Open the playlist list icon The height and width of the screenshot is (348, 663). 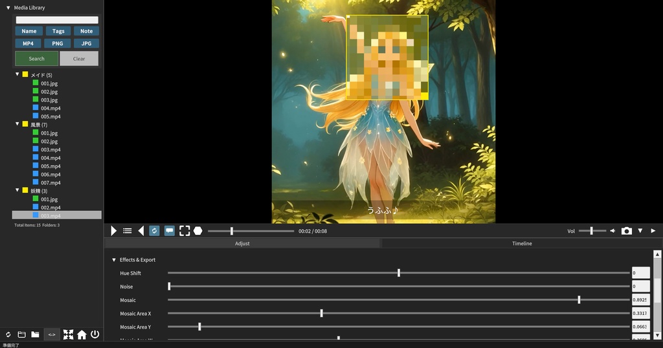click(128, 230)
